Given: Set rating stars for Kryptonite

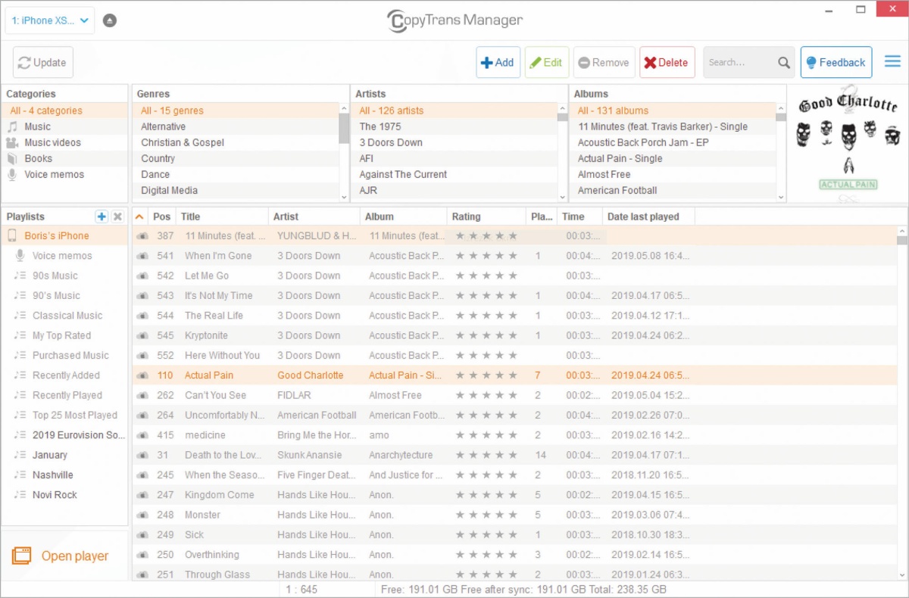Looking at the screenshot, I should coord(486,335).
